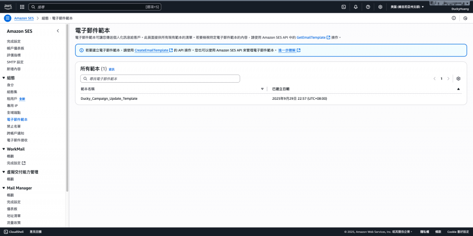This screenshot has width=473, height=236.
Task: Open the clock history icon at top right
Action: point(465,18)
